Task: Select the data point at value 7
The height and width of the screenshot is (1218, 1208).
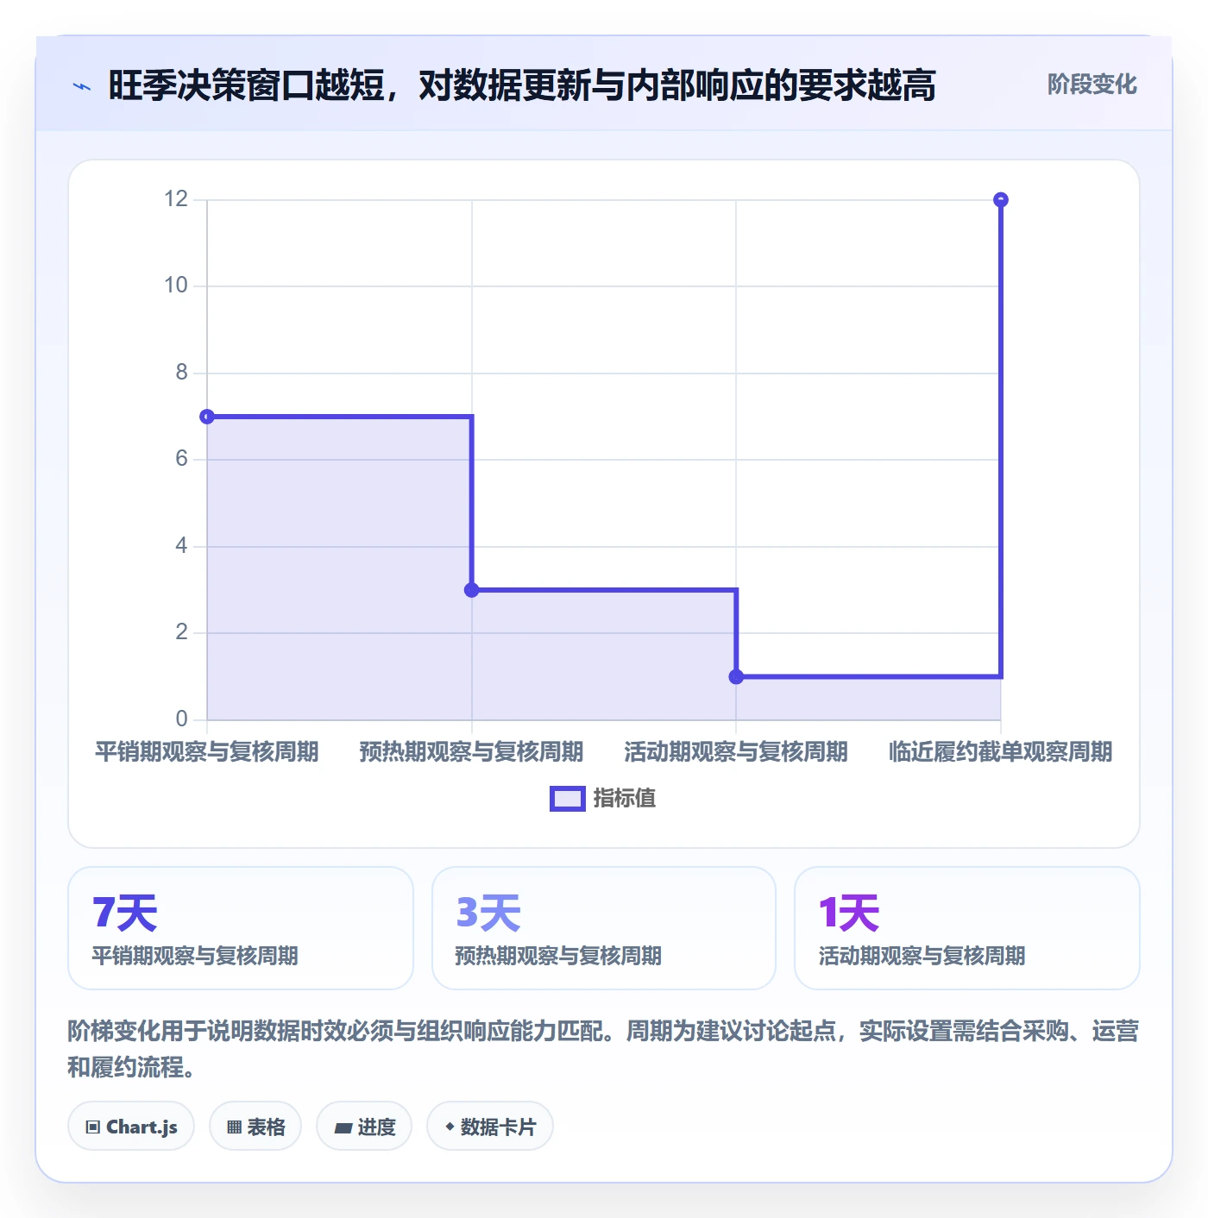Action: pyautogui.click(x=207, y=417)
